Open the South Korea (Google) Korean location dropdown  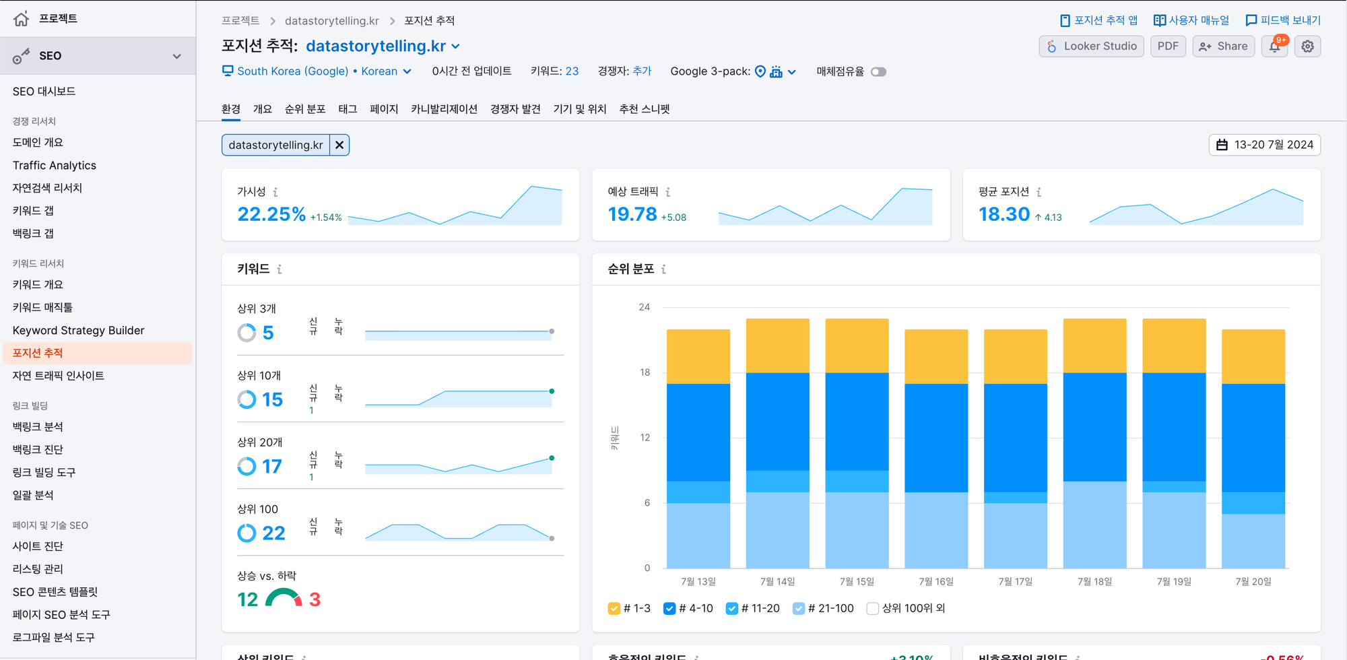(317, 71)
